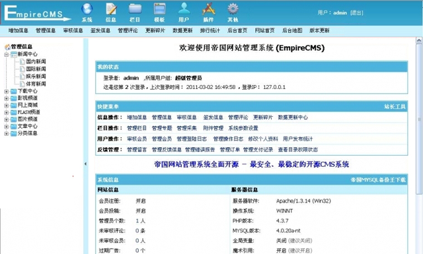The image size is (423, 254).
Task: Expand the 网上商城 tree node
Action: (x=7, y=106)
